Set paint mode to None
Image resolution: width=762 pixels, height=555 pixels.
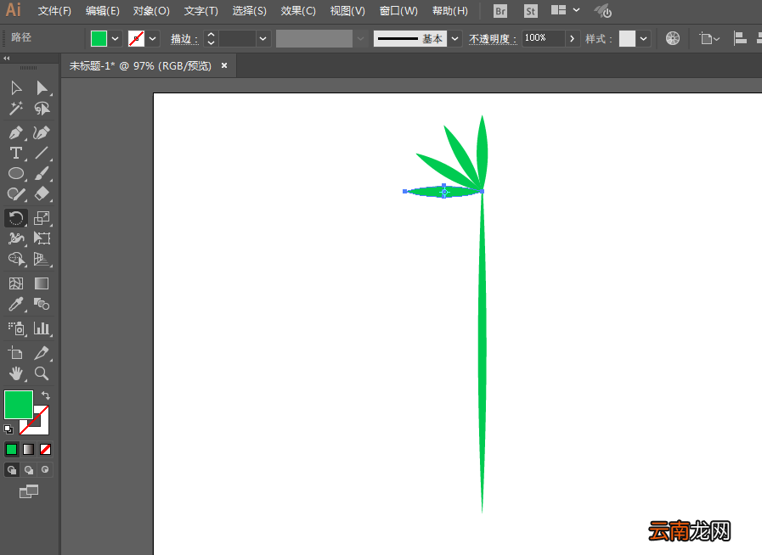pyautogui.click(x=46, y=450)
